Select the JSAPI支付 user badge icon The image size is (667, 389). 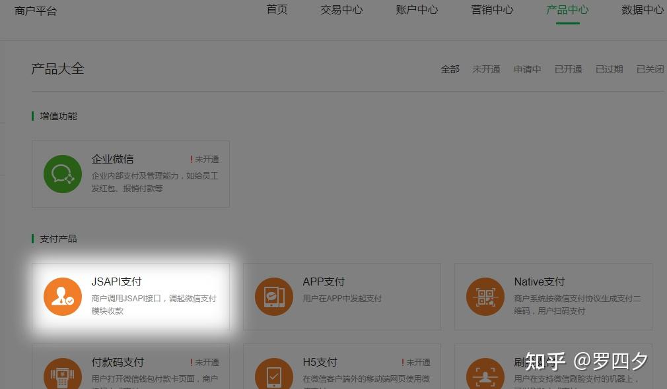[x=63, y=296]
